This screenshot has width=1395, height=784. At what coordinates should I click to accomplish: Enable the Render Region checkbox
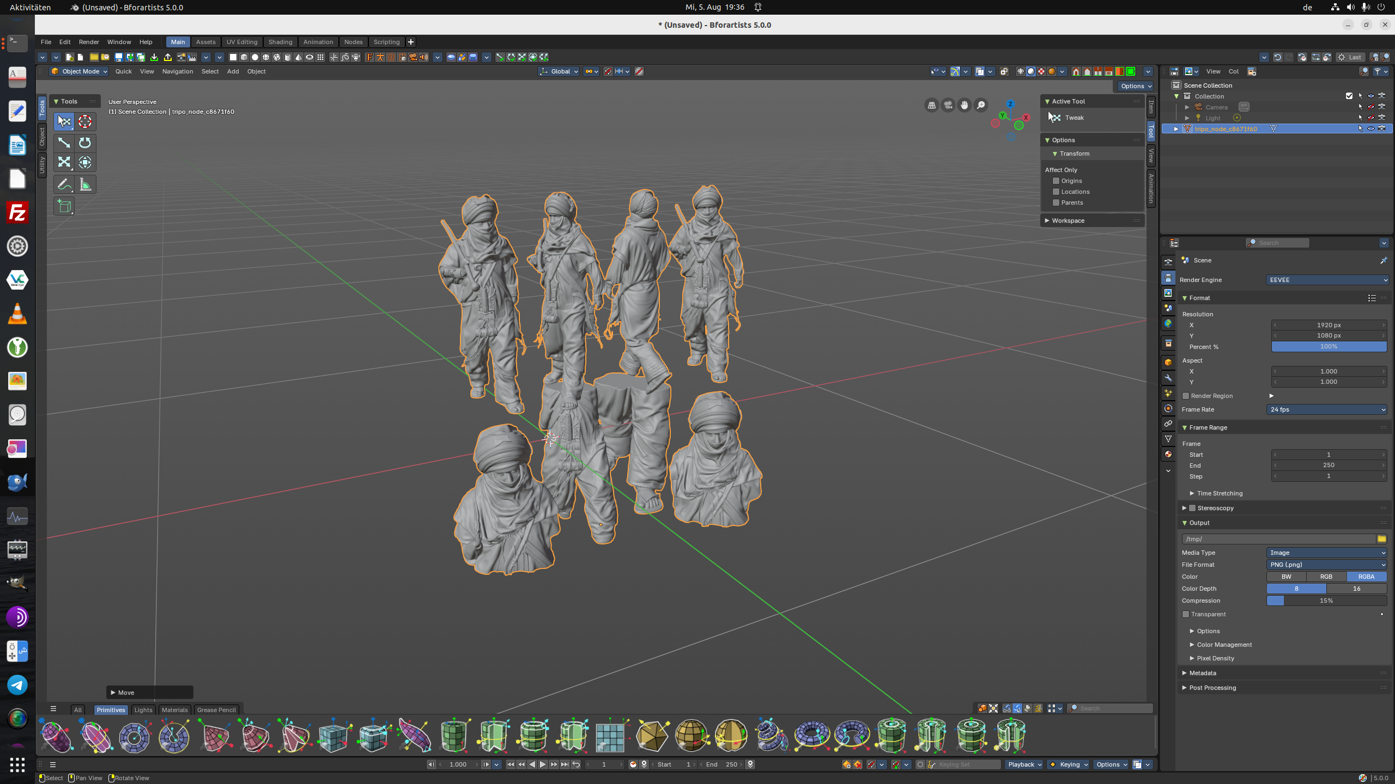pyautogui.click(x=1186, y=396)
